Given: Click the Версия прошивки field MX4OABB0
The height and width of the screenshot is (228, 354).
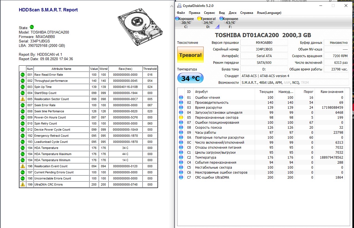Looking at the screenshot, I should [x=264, y=43].
